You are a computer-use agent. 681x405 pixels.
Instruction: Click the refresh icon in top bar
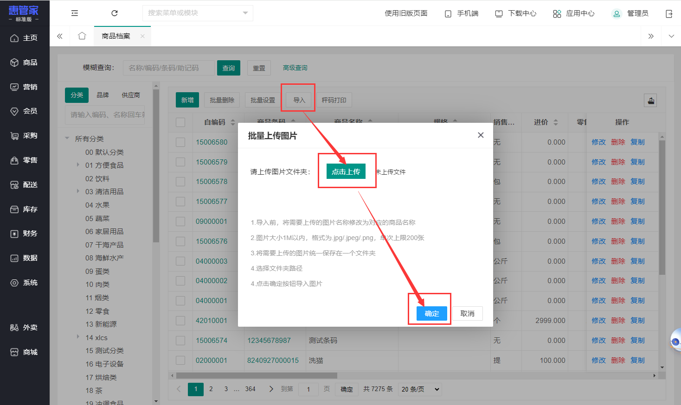(x=115, y=13)
